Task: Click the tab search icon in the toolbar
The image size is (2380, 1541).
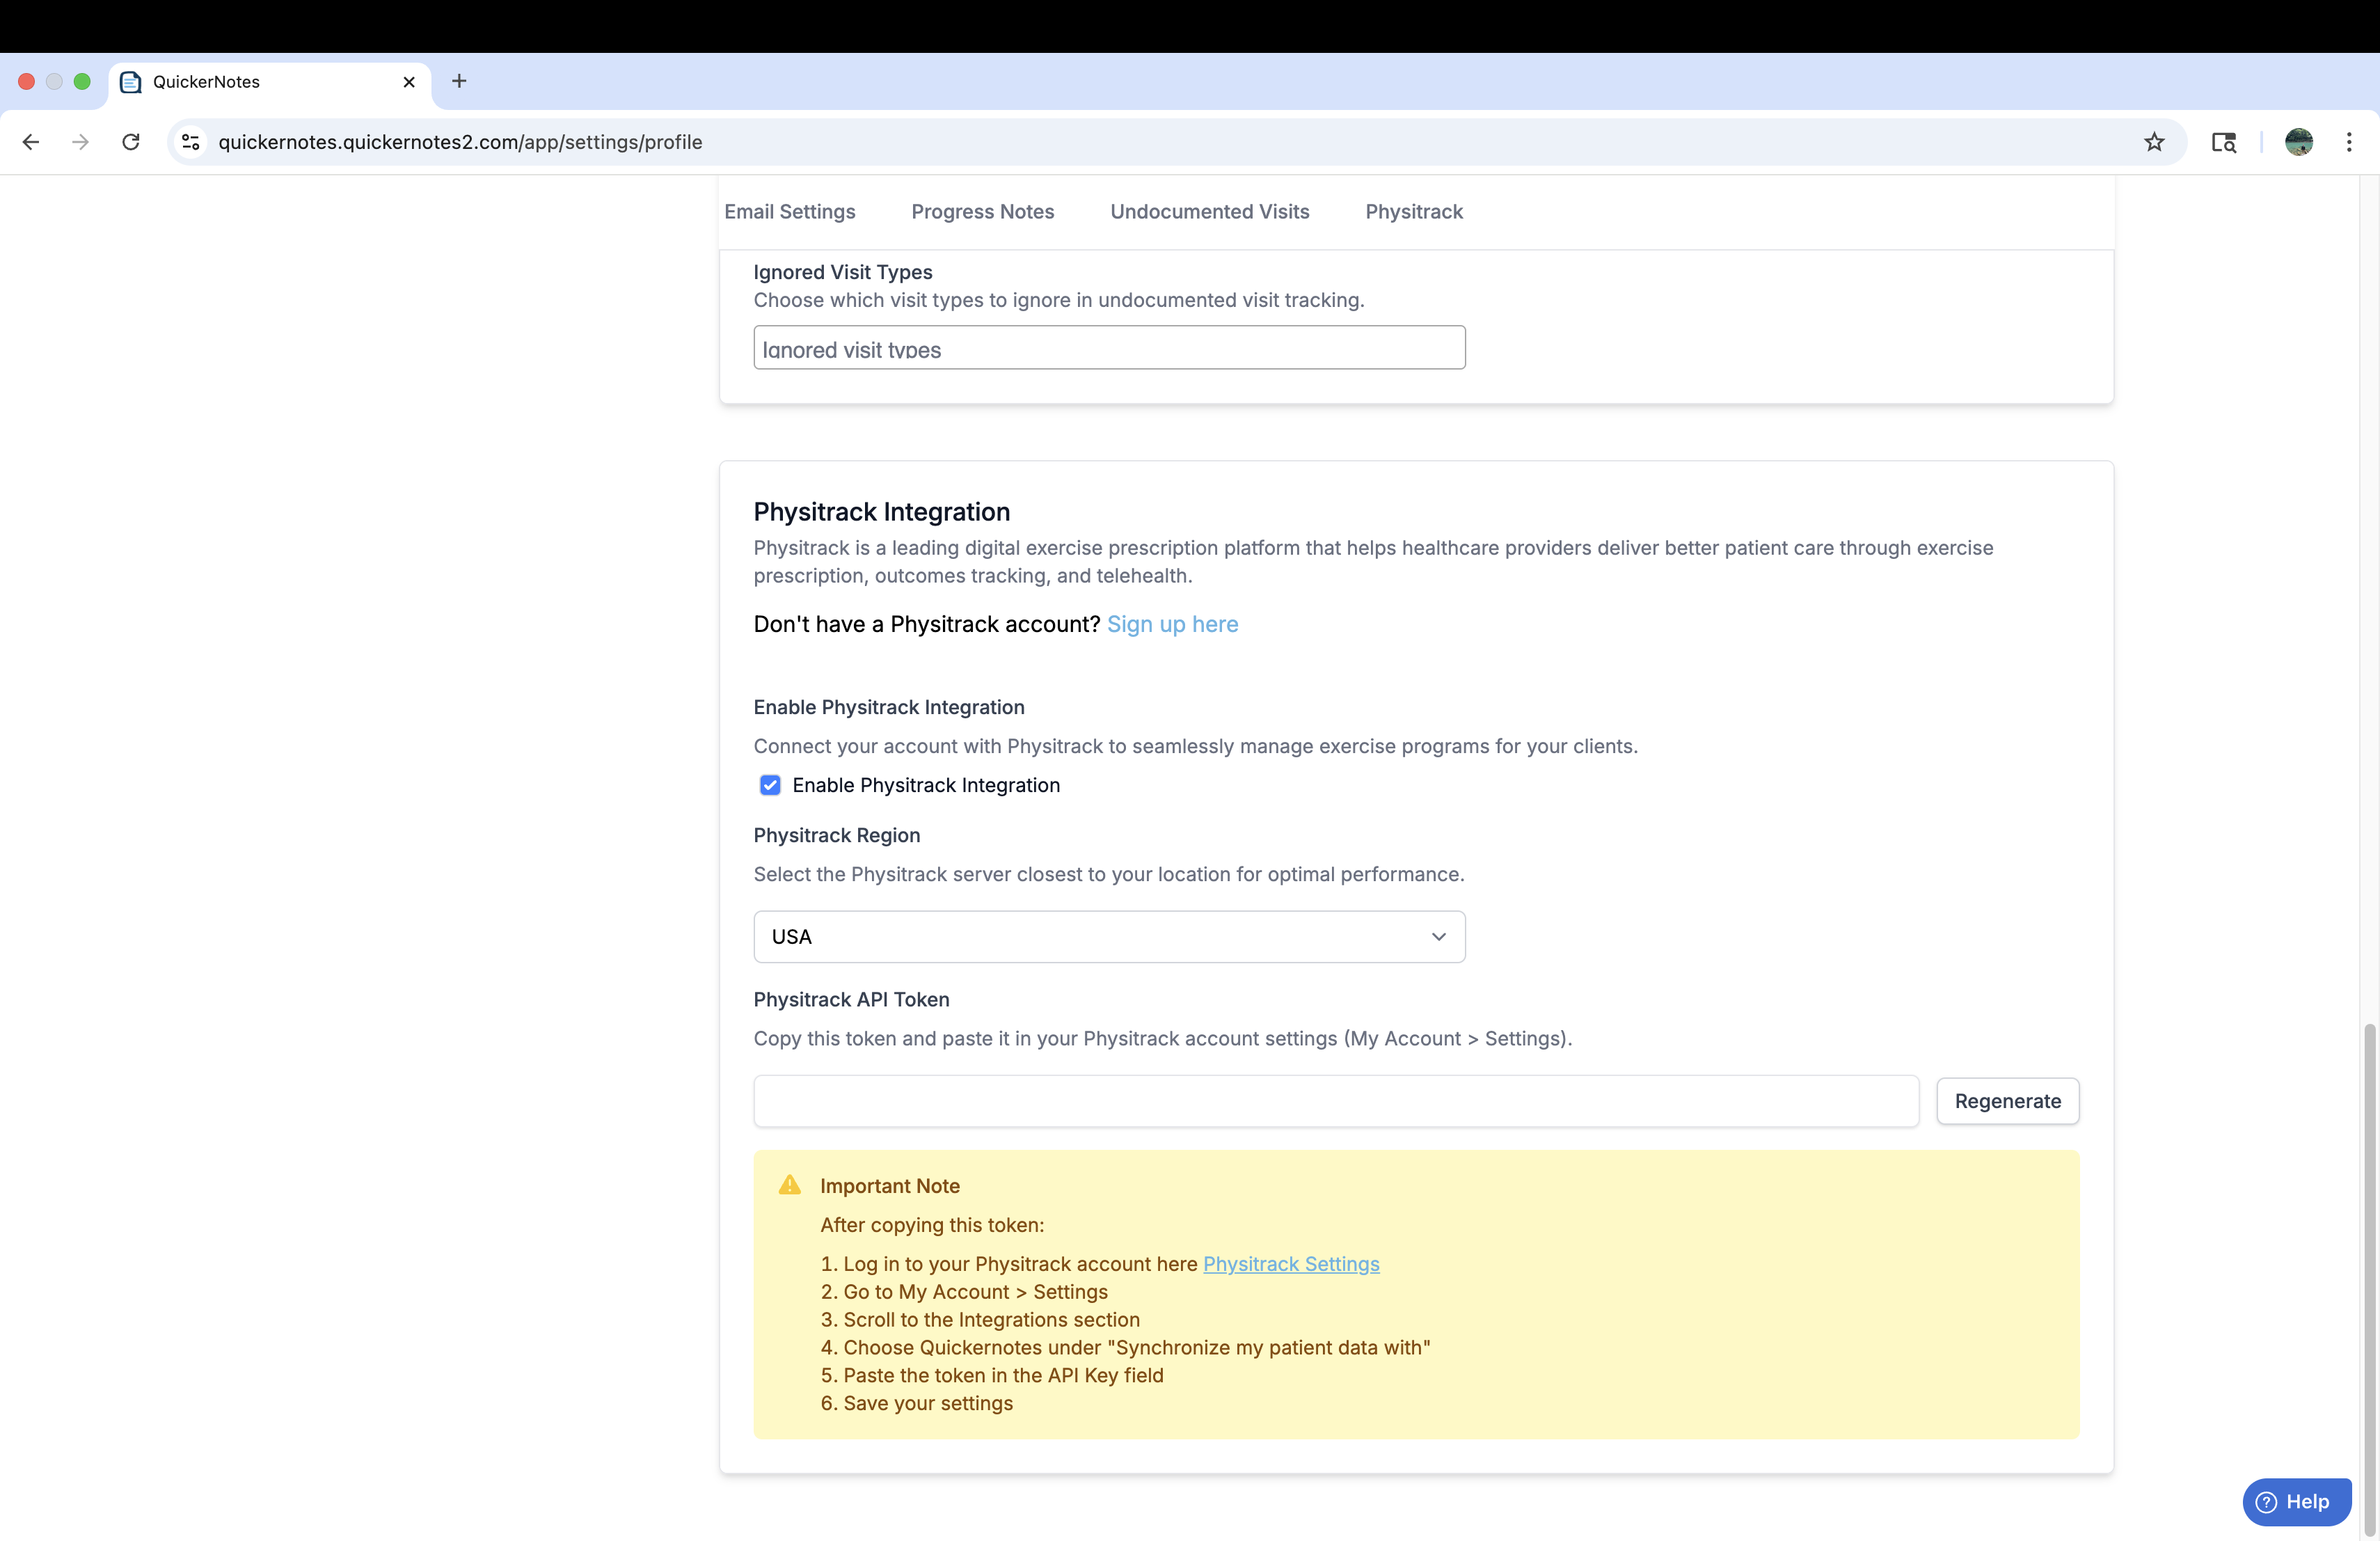Action: click(2223, 142)
